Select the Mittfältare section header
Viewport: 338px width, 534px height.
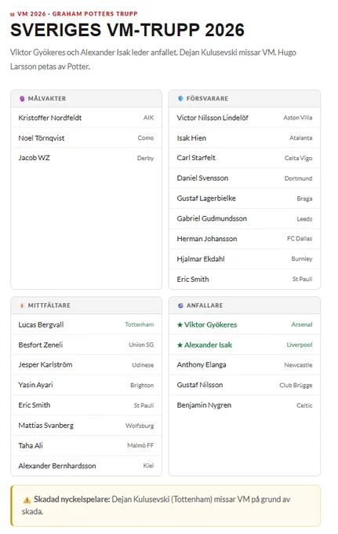coord(86,305)
